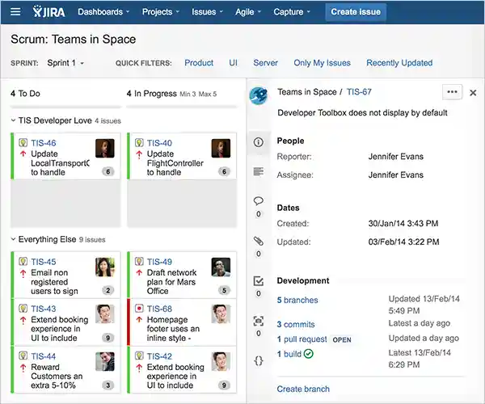Open the Dashboards menu
The image size is (485, 404).
103,12
